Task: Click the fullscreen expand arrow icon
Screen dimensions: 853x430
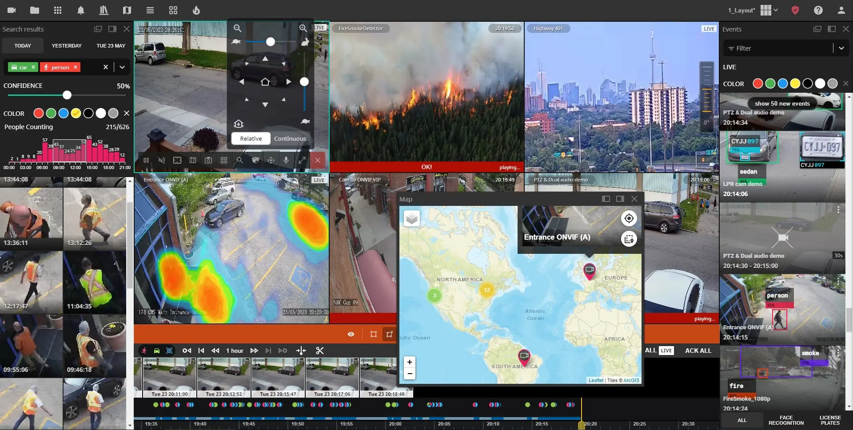Action: [302, 160]
